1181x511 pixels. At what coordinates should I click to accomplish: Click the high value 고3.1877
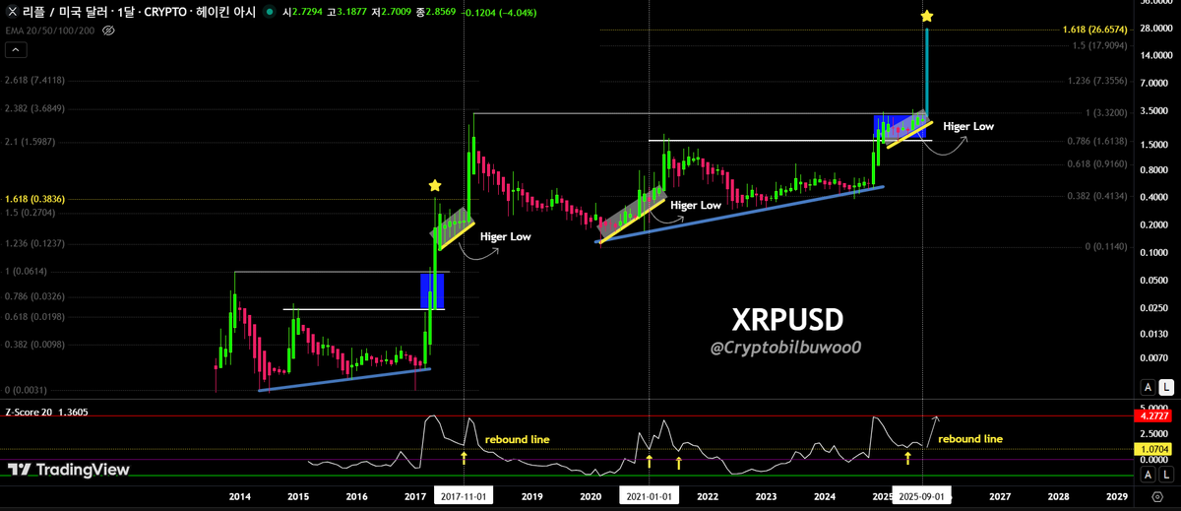point(344,12)
